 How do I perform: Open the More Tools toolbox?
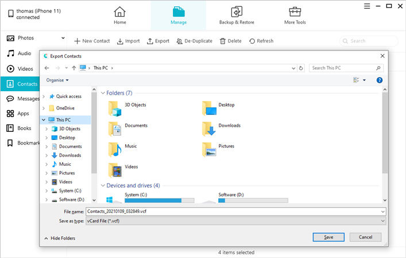[x=295, y=12]
